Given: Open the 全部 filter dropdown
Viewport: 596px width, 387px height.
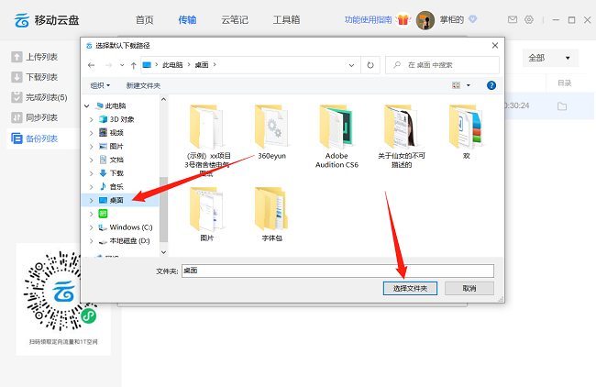Looking at the screenshot, I should [x=550, y=58].
